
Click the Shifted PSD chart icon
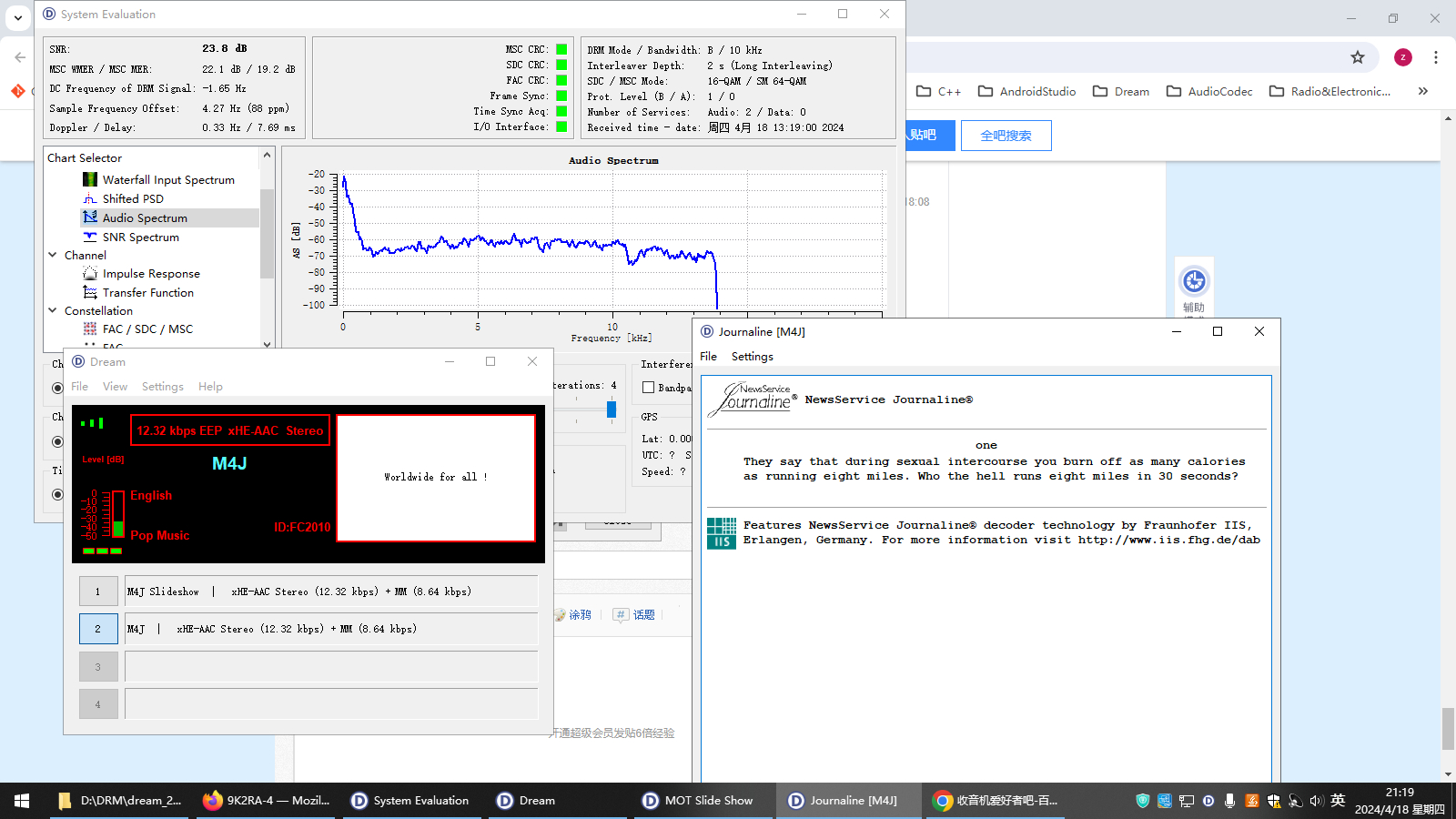pyautogui.click(x=90, y=198)
